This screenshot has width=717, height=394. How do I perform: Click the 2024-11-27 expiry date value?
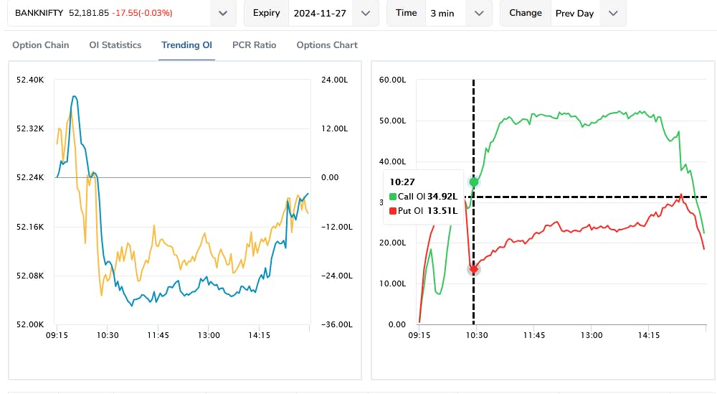coord(320,13)
